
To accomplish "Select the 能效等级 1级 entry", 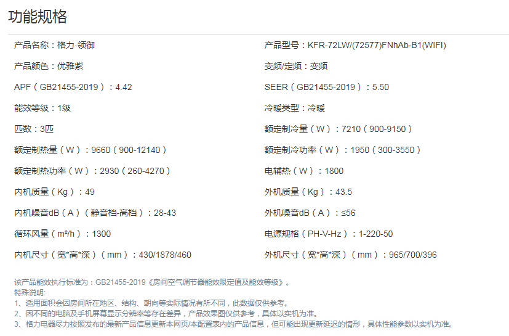I will 42,108.
